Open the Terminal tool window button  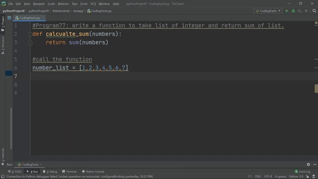click(x=70, y=172)
